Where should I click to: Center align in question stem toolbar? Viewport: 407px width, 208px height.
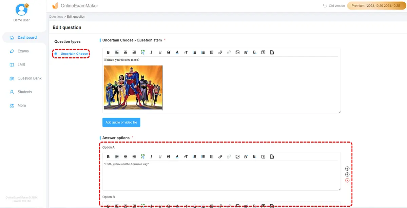coord(125,52)
